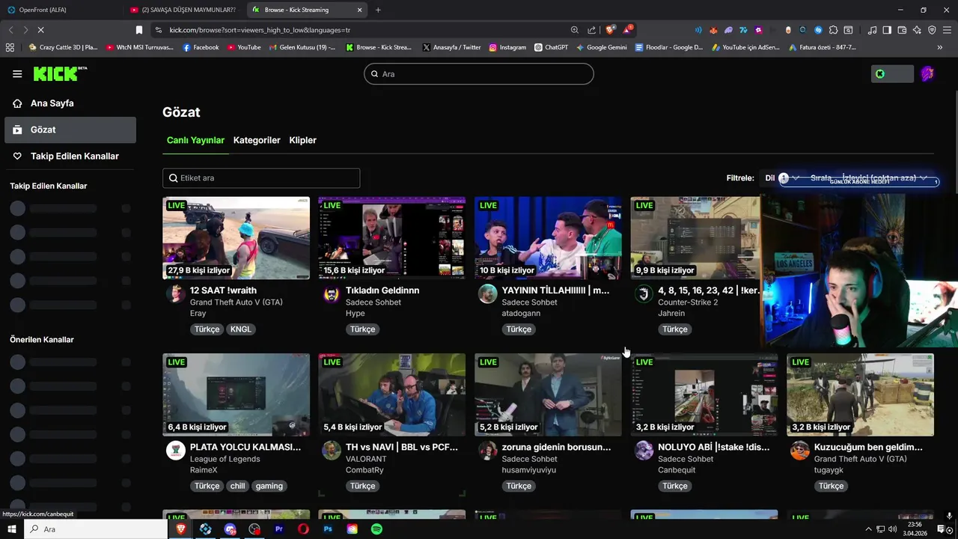958x539 pixels.
Task: Click the gaming tag on RaimeX stream
Action: pyautogui.click(x=269, y=486)
